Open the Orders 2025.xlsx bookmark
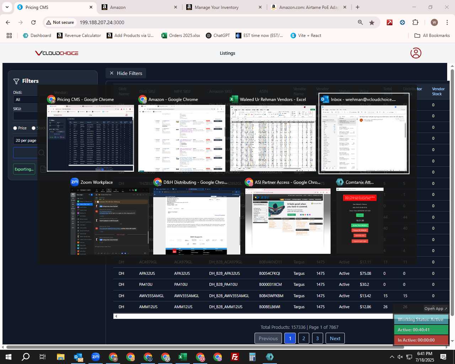Viewport: 455px width, 364px height. click(x=181, y=36)
